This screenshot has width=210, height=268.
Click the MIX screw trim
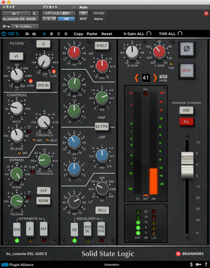[20, 153]
